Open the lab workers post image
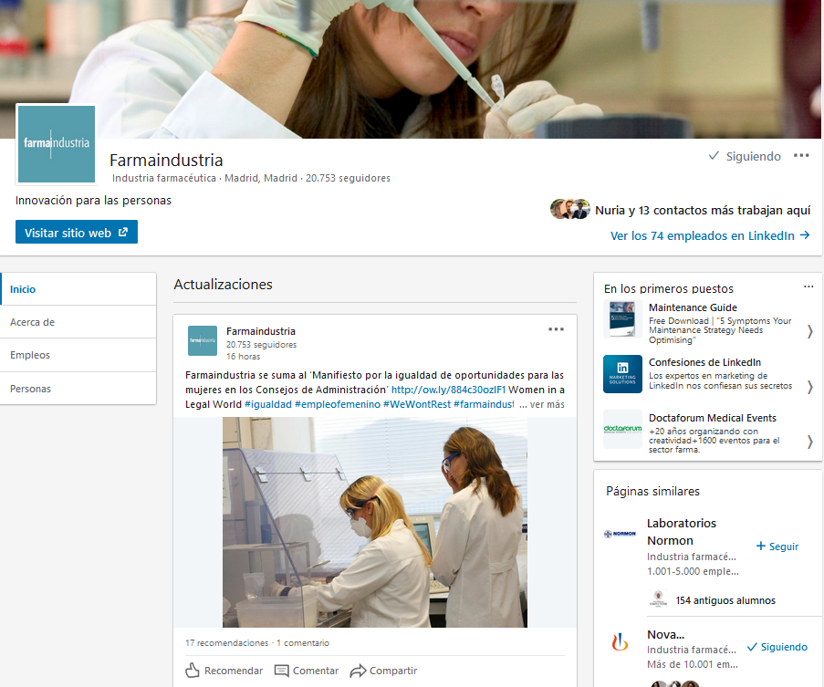This screenshot has width=824, height=687. point(375,522)
